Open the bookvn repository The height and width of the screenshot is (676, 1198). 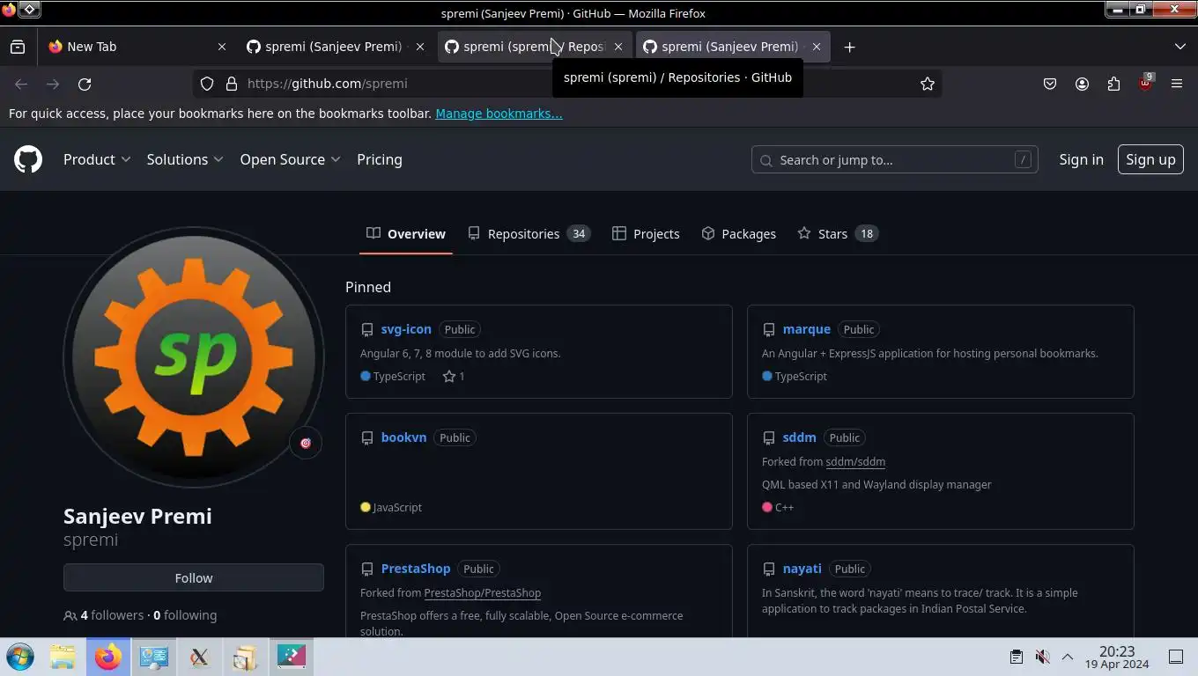[x=403, y=437]
